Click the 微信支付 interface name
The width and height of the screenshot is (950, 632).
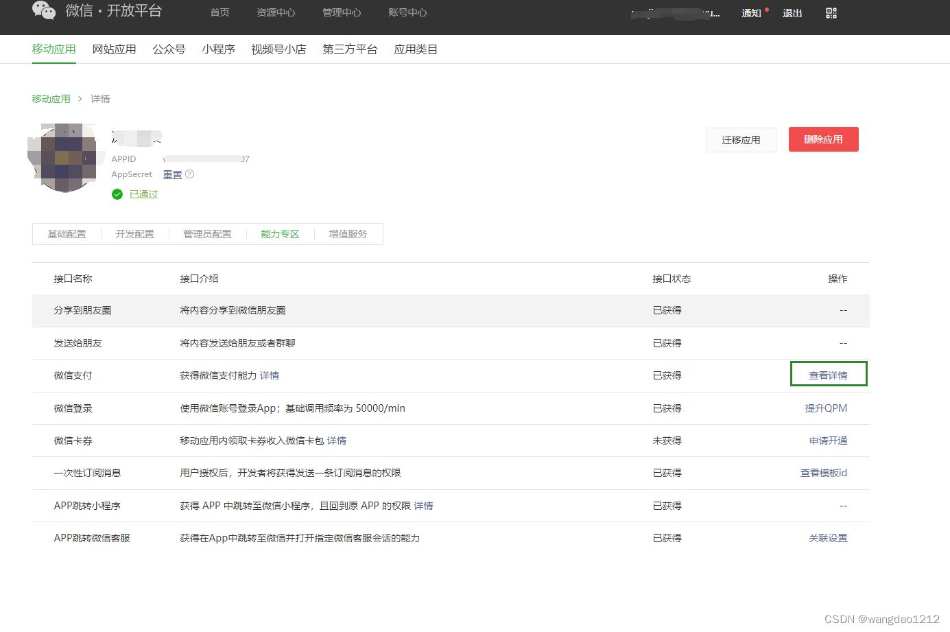click(73, 375)
